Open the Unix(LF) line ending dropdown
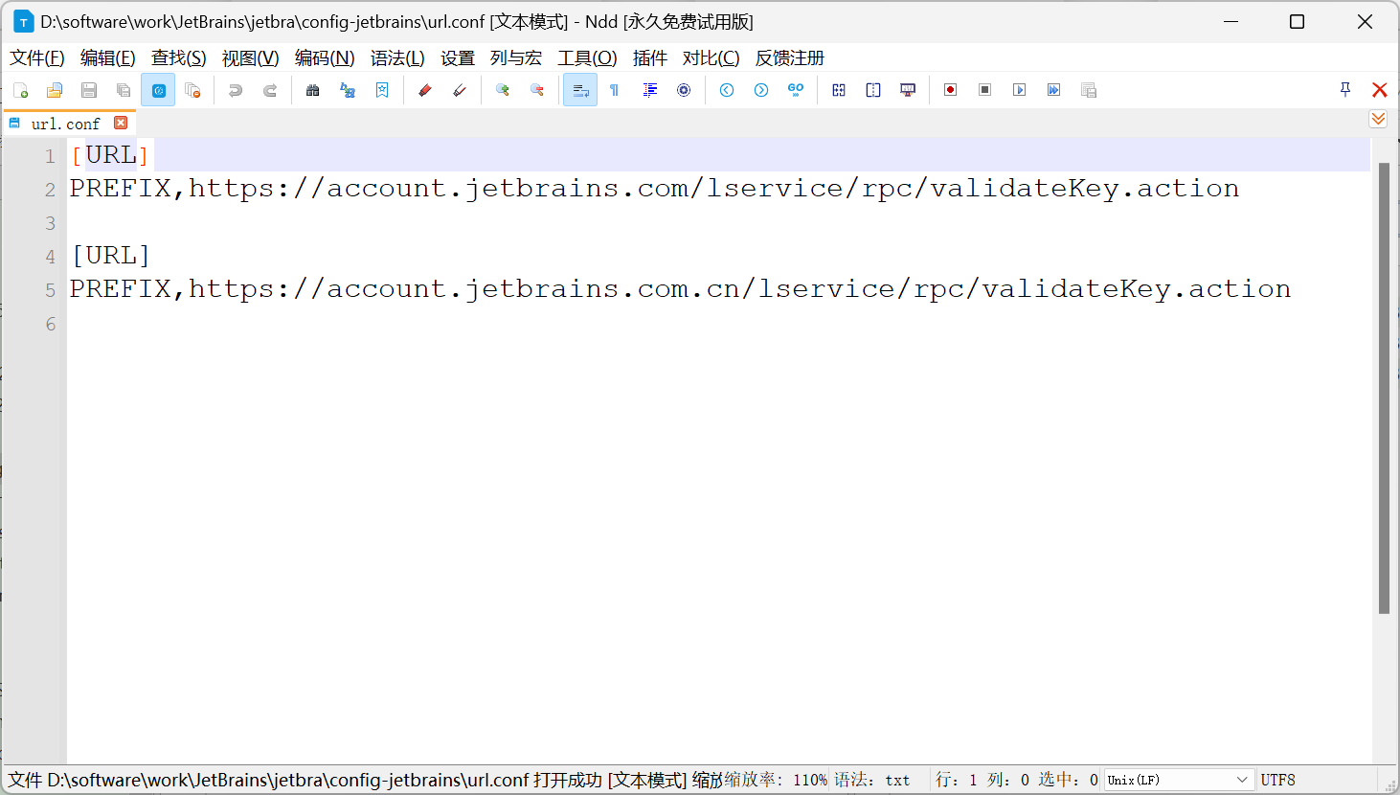The width and height of the screenshot is (1400, 795). click(1179, 780)
